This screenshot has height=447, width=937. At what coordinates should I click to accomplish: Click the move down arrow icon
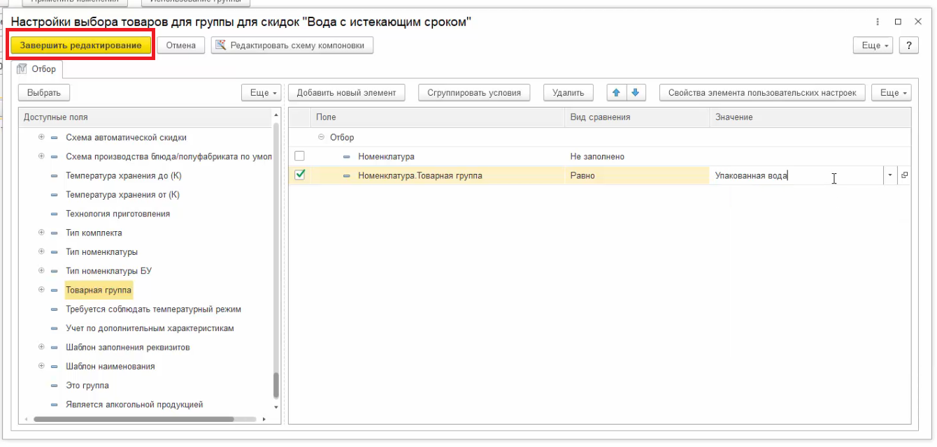(x=635, y=93)
